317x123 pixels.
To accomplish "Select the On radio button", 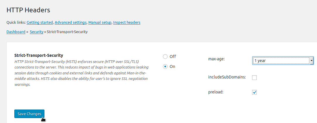I will pos(165,66).
